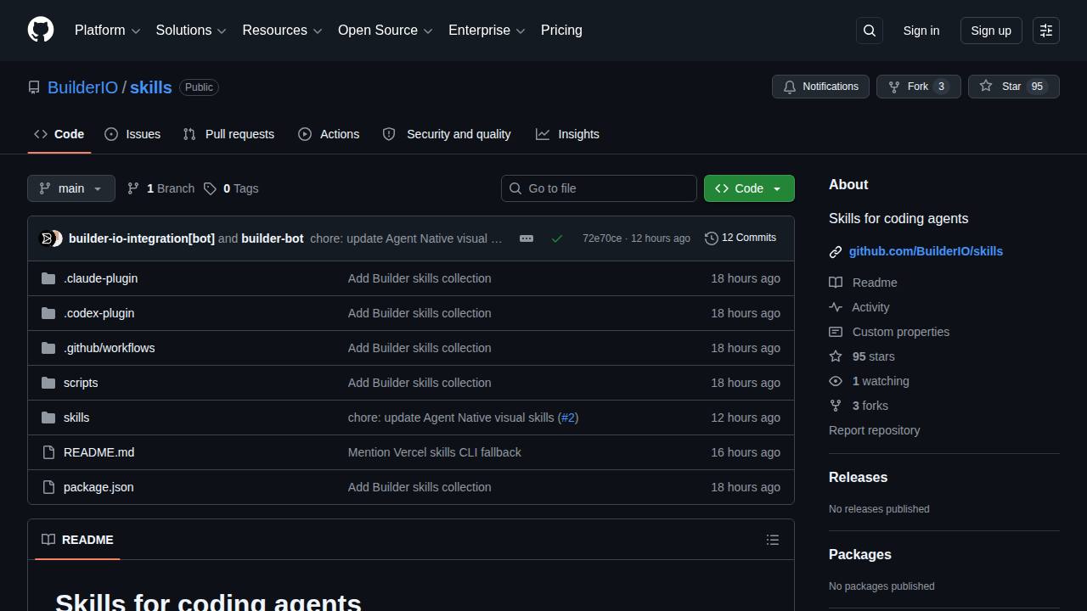Image resolution: width=1087 pixels, height=611 pixels.
Task: Open the Insights tab
Action: click(567, 134)
